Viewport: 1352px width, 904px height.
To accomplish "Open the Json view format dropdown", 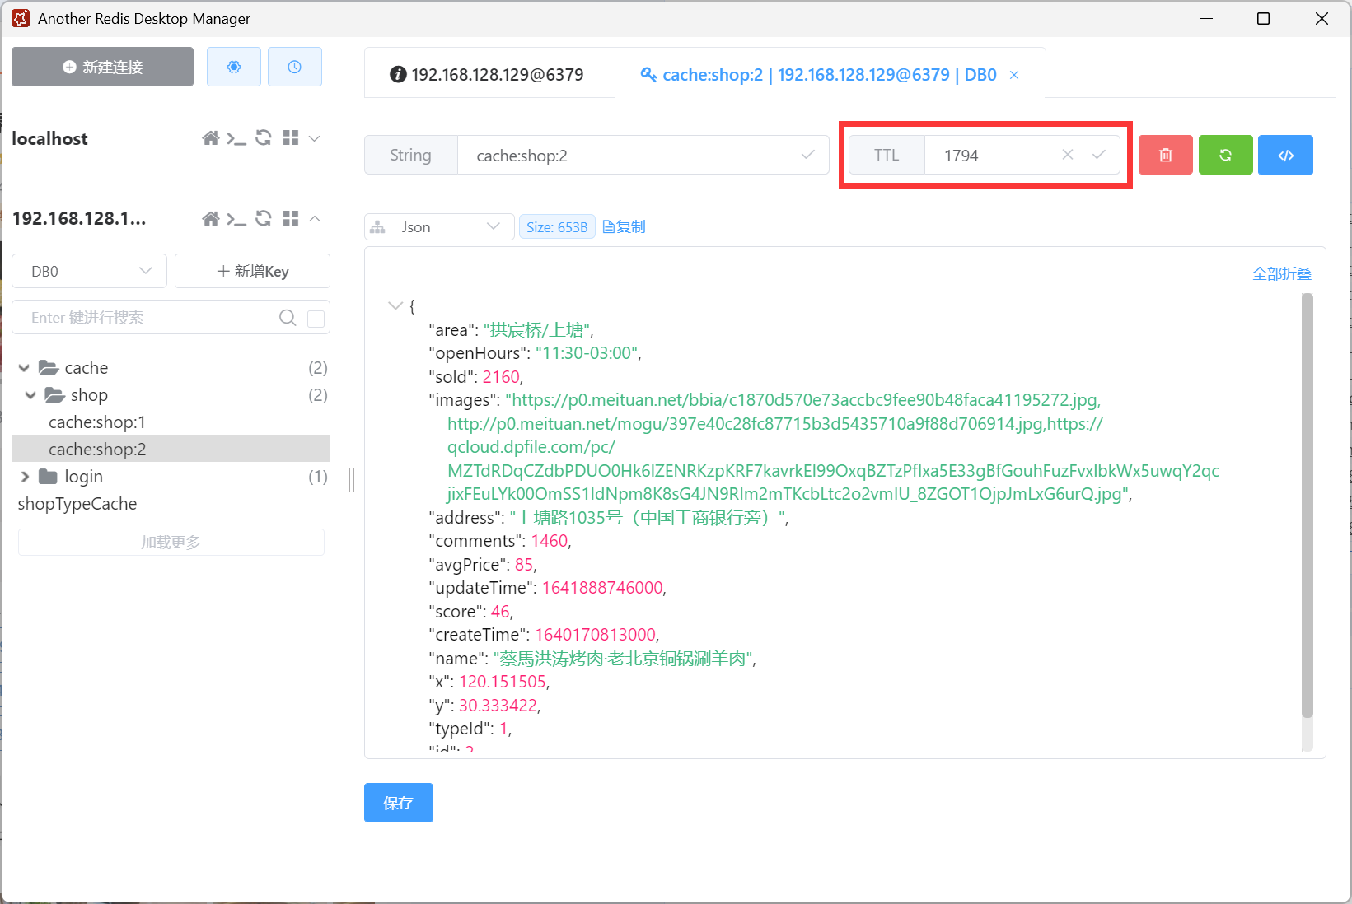I will pyautogui.click(x=439, y=227).
